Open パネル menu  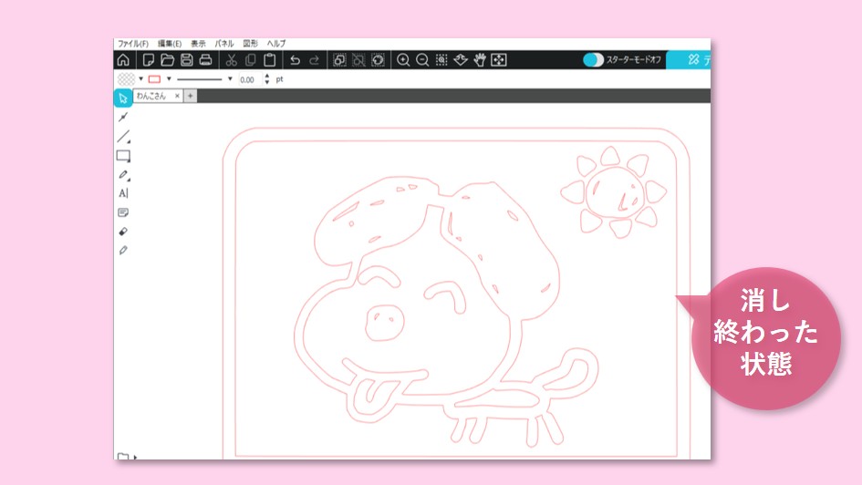[x=224, y=44]
